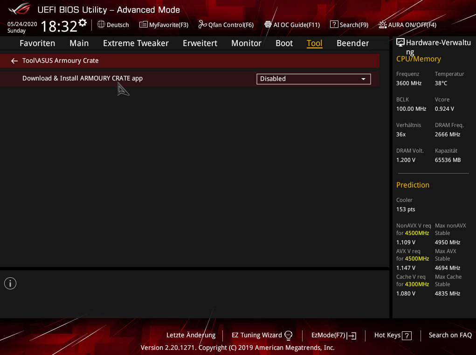Click the Version 2.20.1271 copyright text

coord(237,348)
